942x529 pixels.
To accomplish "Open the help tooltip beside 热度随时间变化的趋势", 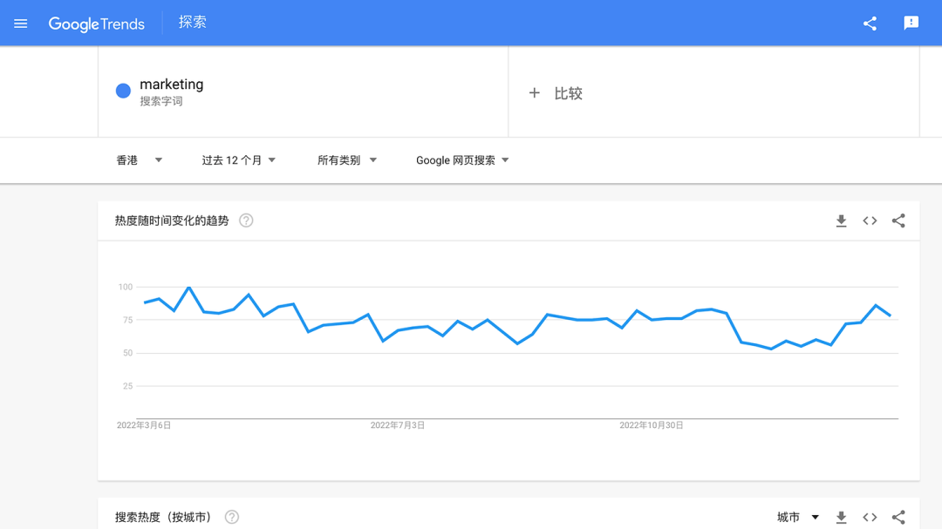I will point(246,220).
